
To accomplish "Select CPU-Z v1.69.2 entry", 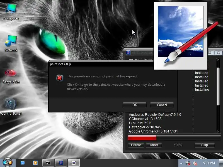I will point(140,123).
